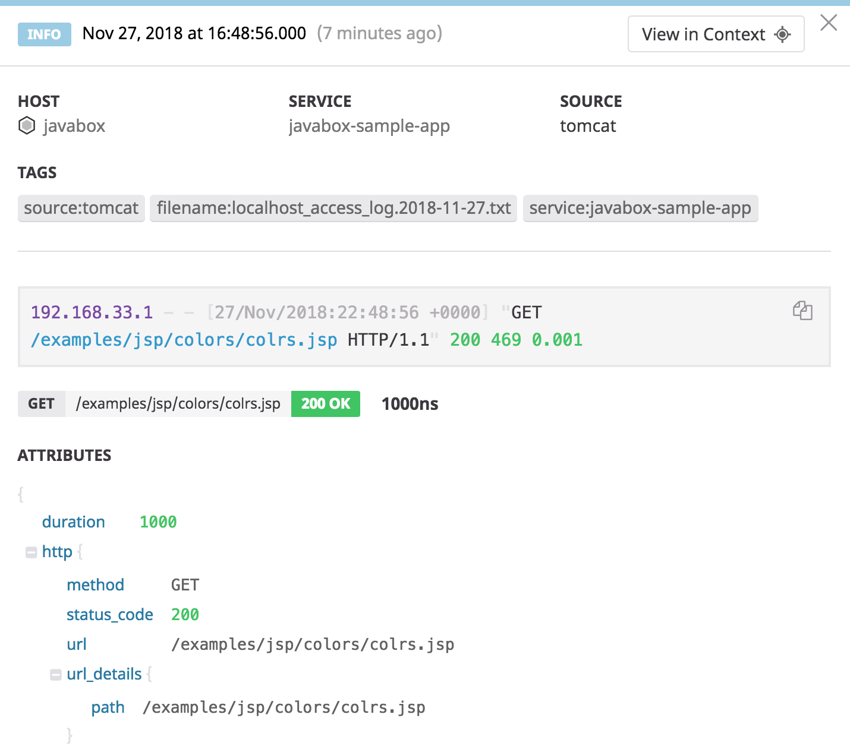Click the 1000ns duration indicator
This screenshot has height=752, width=850.
[410, 403]
